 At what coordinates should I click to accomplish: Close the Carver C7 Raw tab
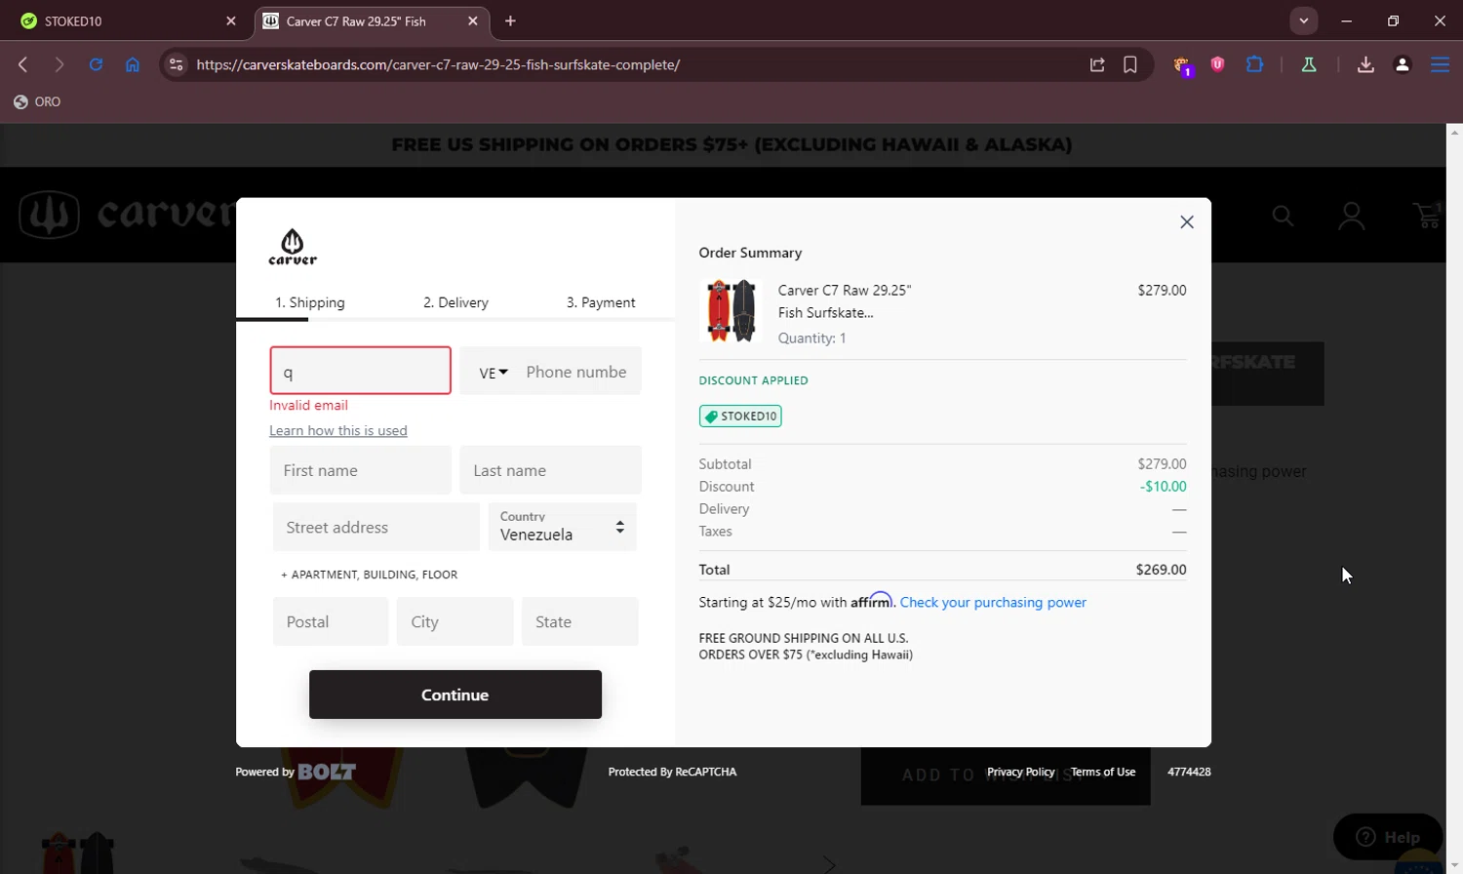(473, 20)
